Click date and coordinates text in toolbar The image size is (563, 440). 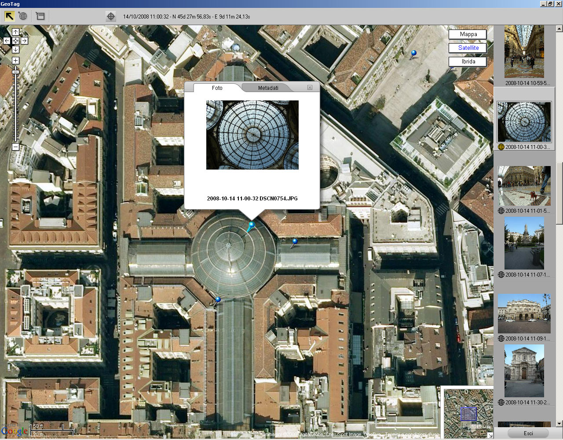point(186,17)
